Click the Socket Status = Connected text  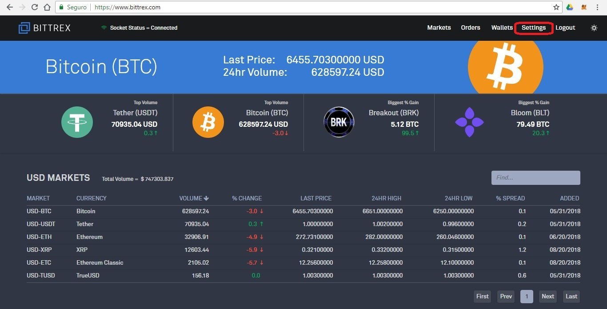pyautogui.click(x=144, y=27)
